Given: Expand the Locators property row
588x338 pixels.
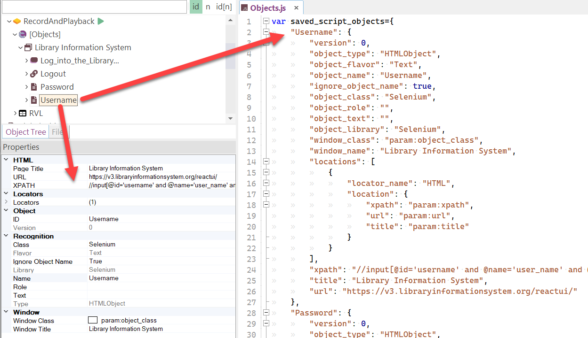Looking at the screenshot, I should (6, 202).
